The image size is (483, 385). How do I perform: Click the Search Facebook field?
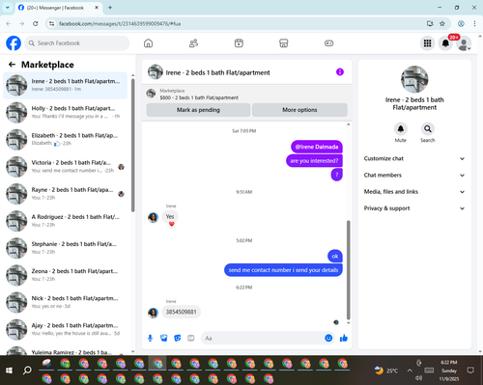(x=77, y=43)
